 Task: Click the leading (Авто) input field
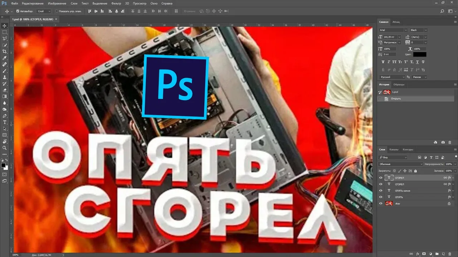pyautogui.click(x=417, y=37)
